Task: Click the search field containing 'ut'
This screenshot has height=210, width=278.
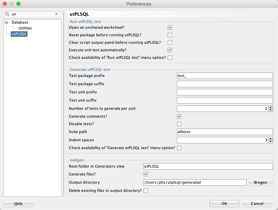Action: tap(33, 14)
